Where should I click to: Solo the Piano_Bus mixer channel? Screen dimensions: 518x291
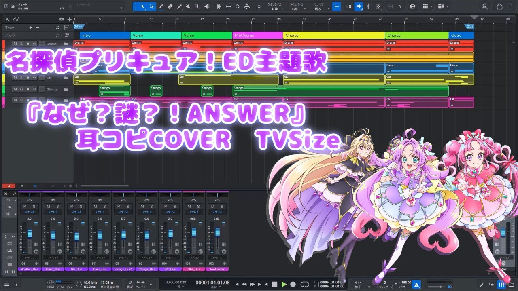[57, 207]
